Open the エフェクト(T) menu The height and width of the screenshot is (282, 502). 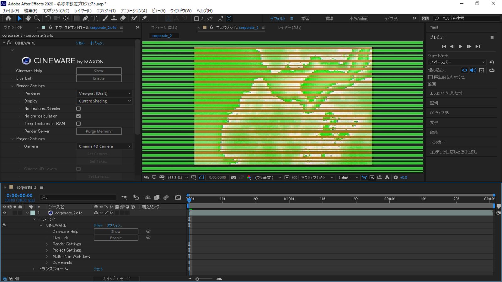(x=106, y=11)
